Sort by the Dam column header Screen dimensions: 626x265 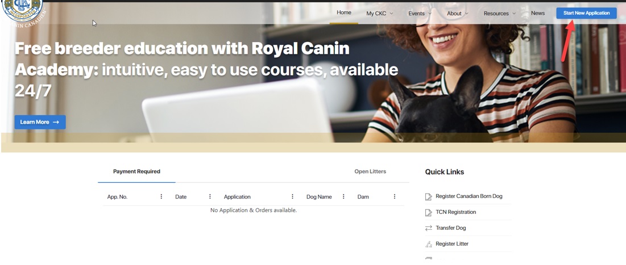point(363,197)
